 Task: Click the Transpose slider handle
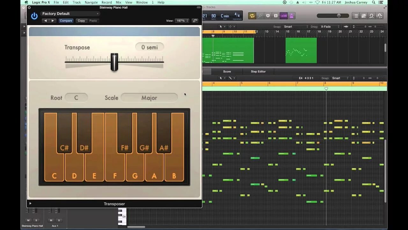click(114, 62)
